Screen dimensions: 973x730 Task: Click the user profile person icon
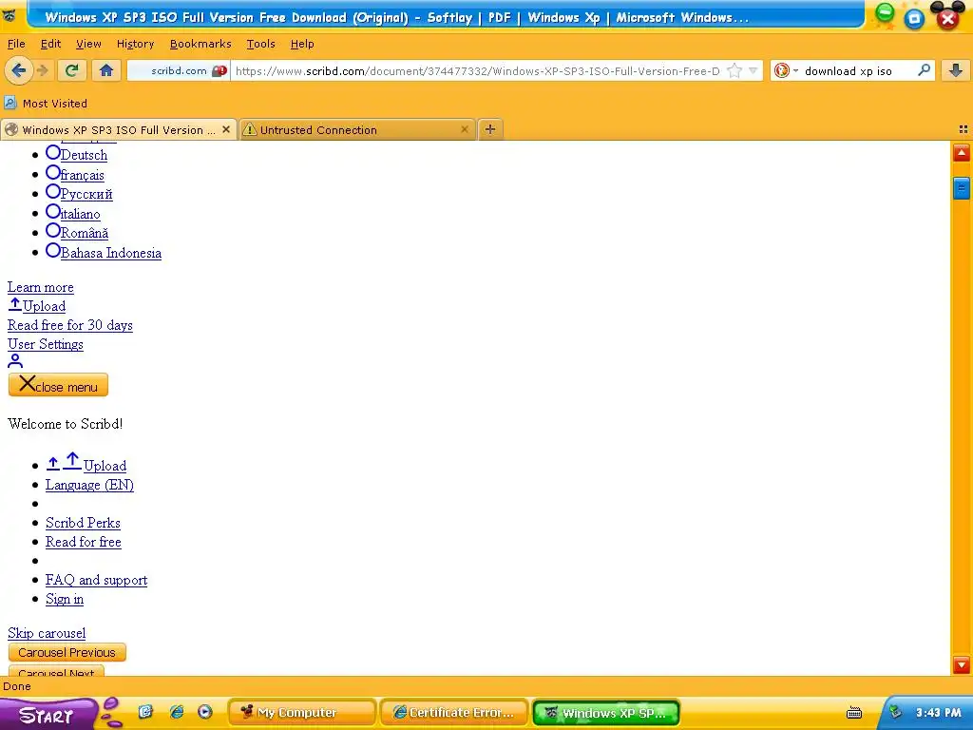click(x=15, y=361)
